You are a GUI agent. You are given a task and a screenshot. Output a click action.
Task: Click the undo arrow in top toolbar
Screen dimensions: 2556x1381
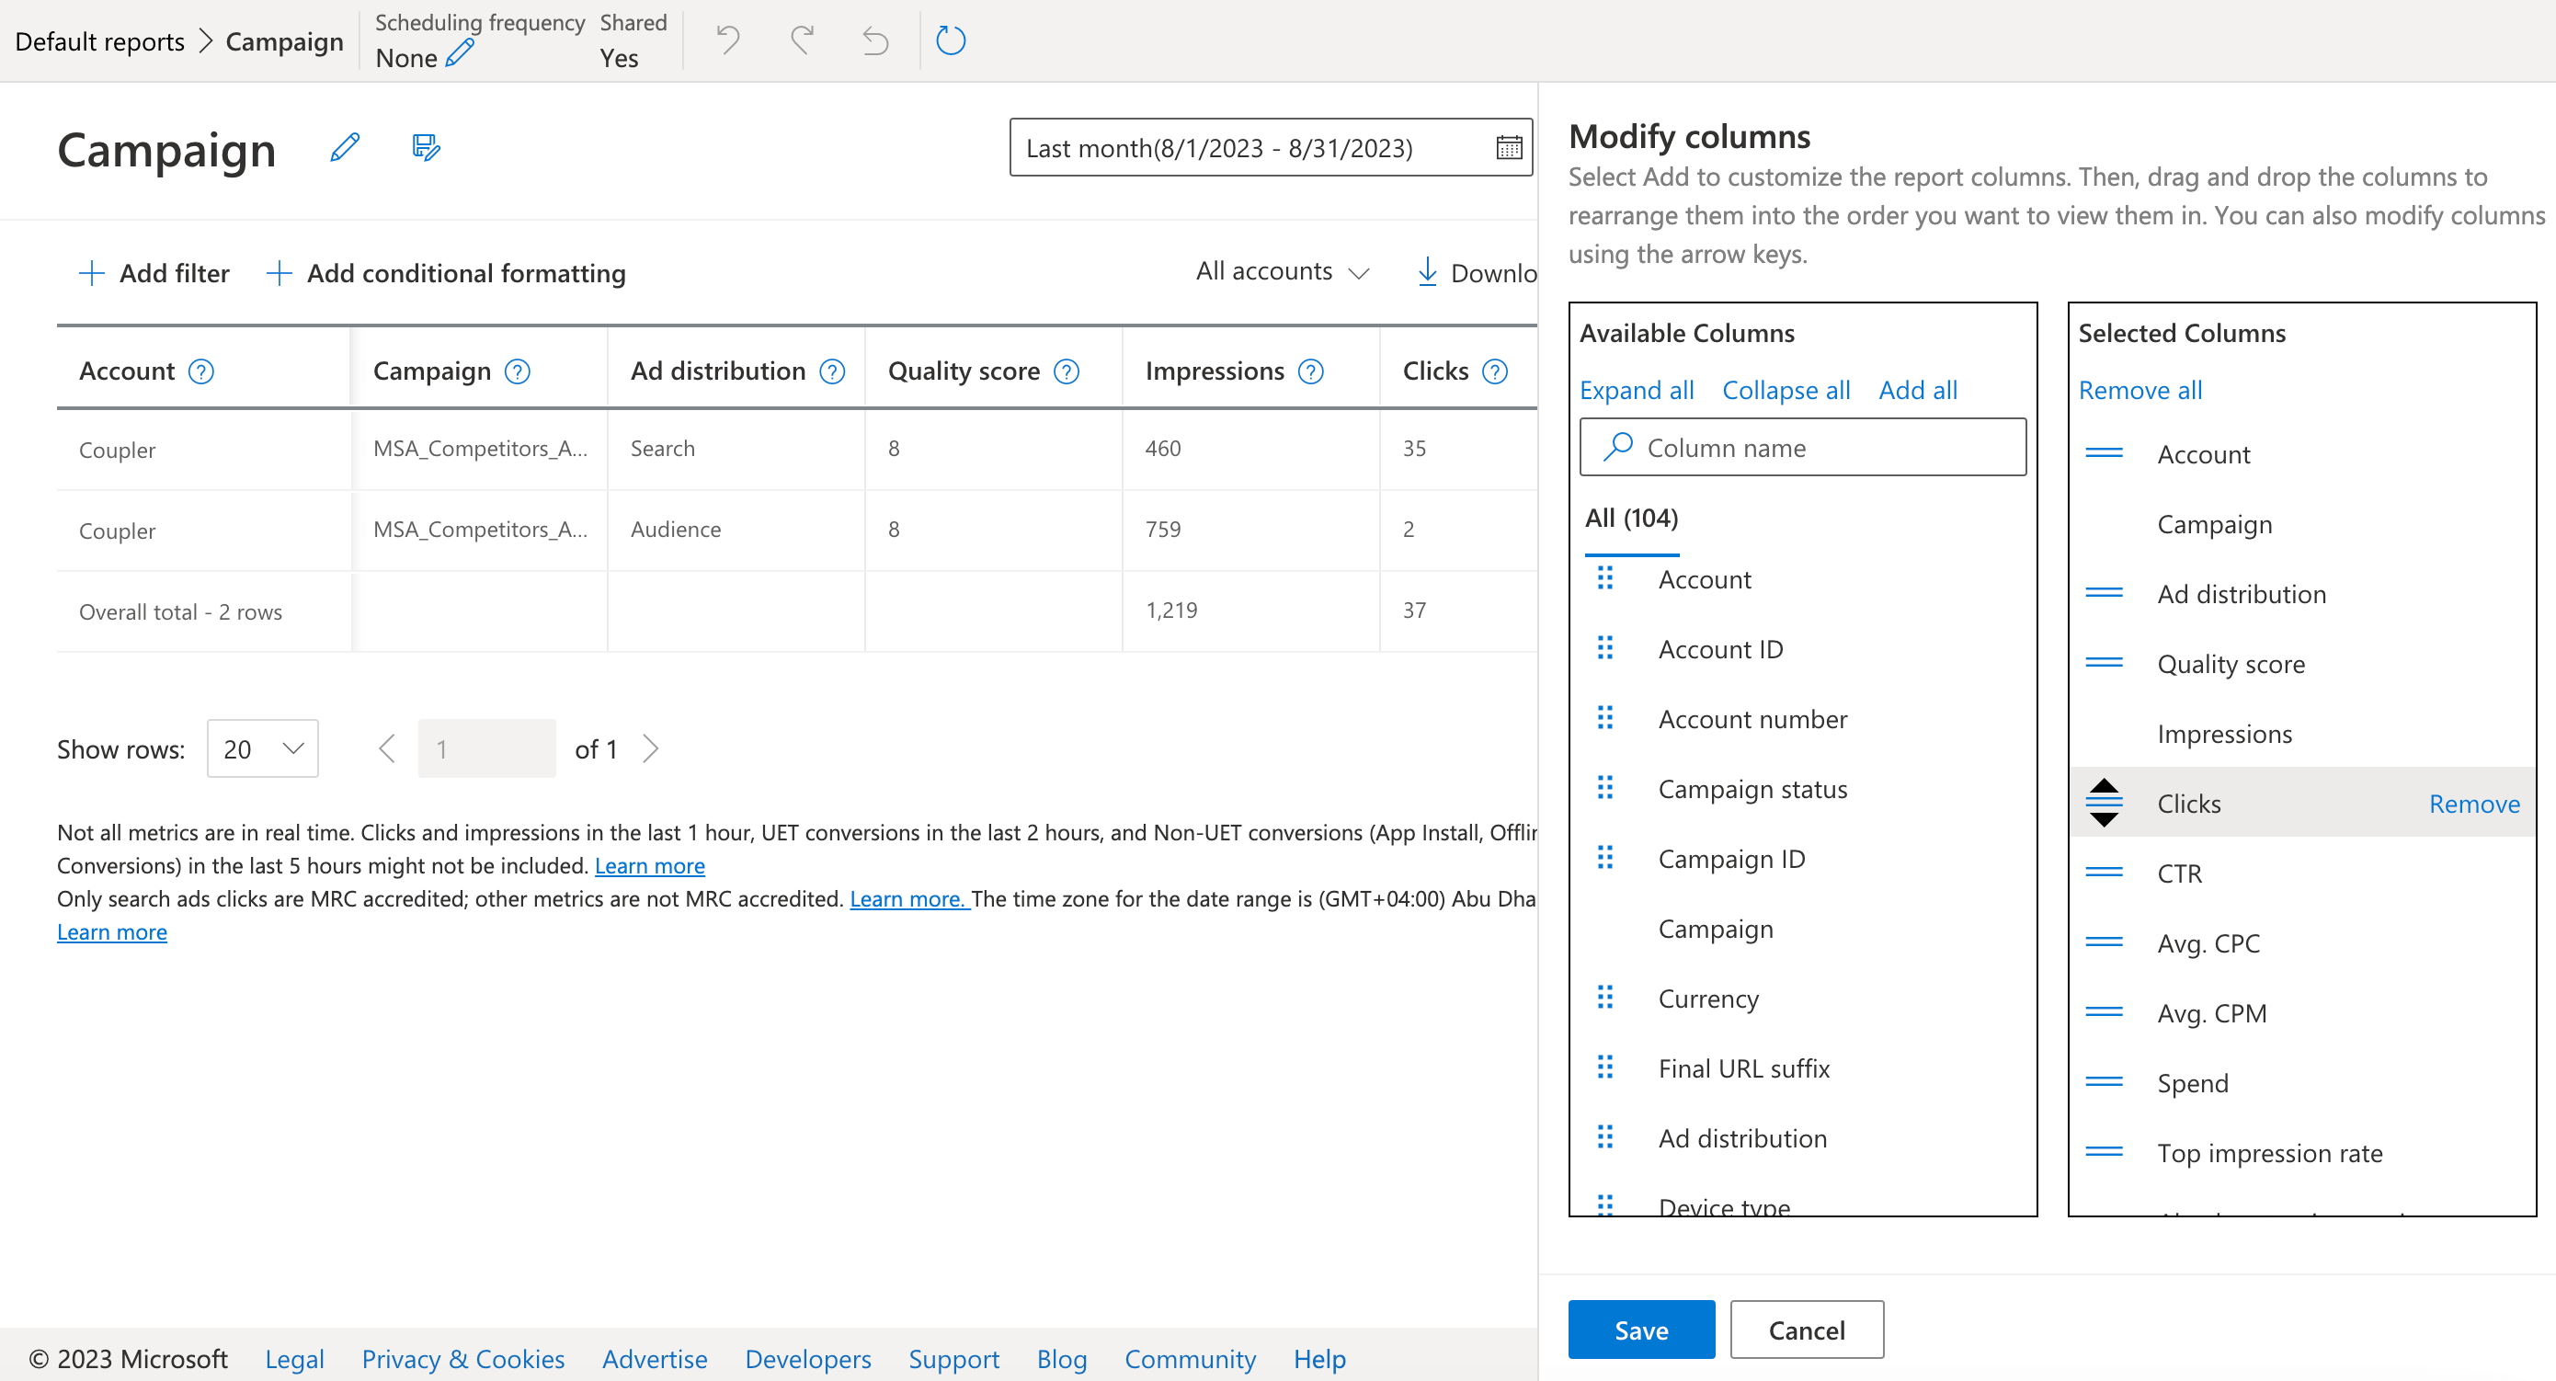tap(728, 40)
